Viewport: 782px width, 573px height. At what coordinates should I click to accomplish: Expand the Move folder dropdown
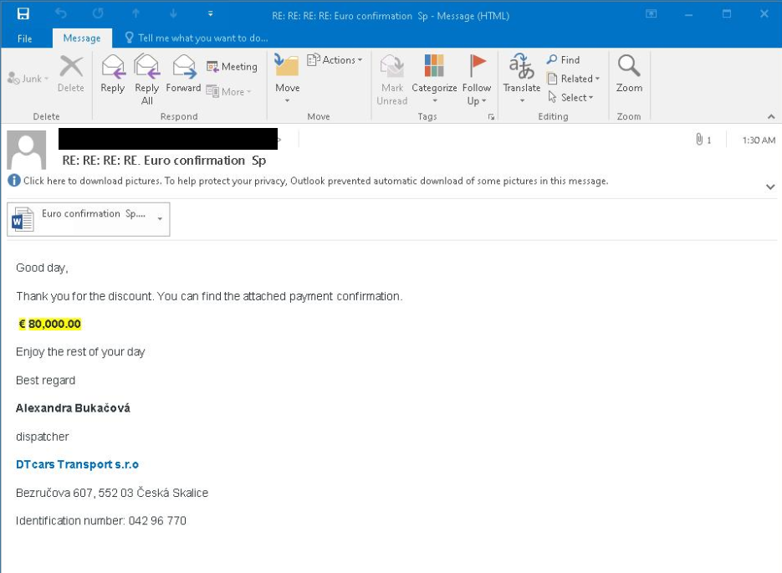pyautogui.click(x=287, y=100)
